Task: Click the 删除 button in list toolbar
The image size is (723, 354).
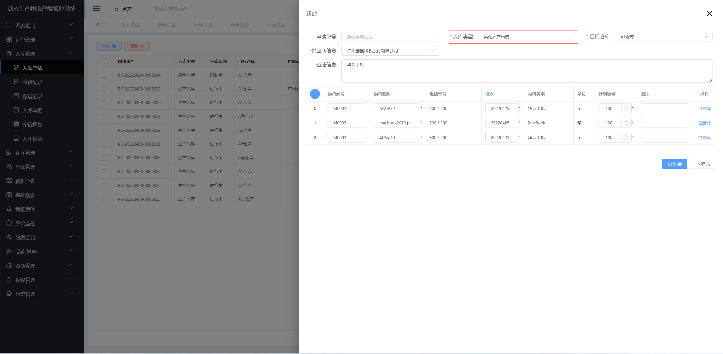Action: [137, 46]
